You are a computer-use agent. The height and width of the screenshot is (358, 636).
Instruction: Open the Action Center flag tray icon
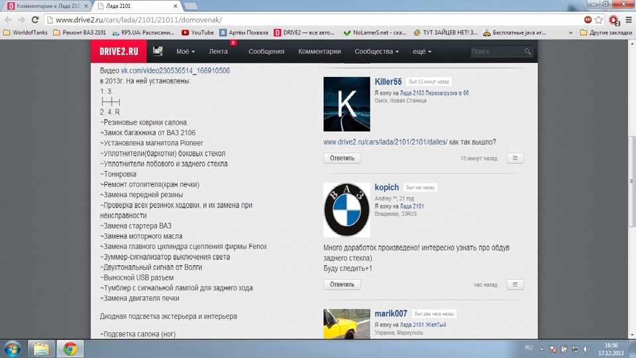(x=553, y=349)
